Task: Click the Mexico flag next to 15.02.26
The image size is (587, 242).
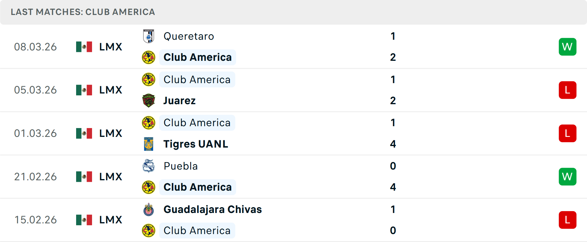Action: (x=84, y=220)
